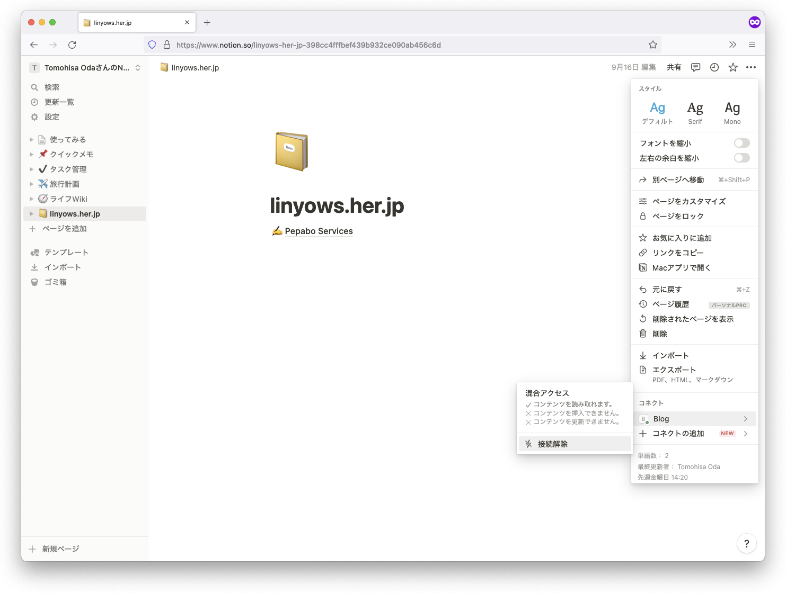Choose リンクをコピー from the menu
786x593 pixels.
(x=678, y=253)
